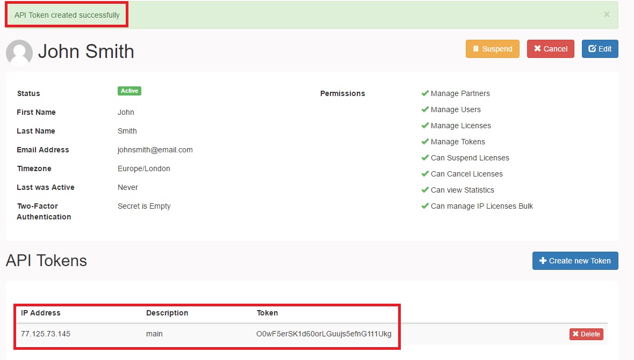Click the First Name label
Screen dimensions: 634x360
[x=37, y=112]
